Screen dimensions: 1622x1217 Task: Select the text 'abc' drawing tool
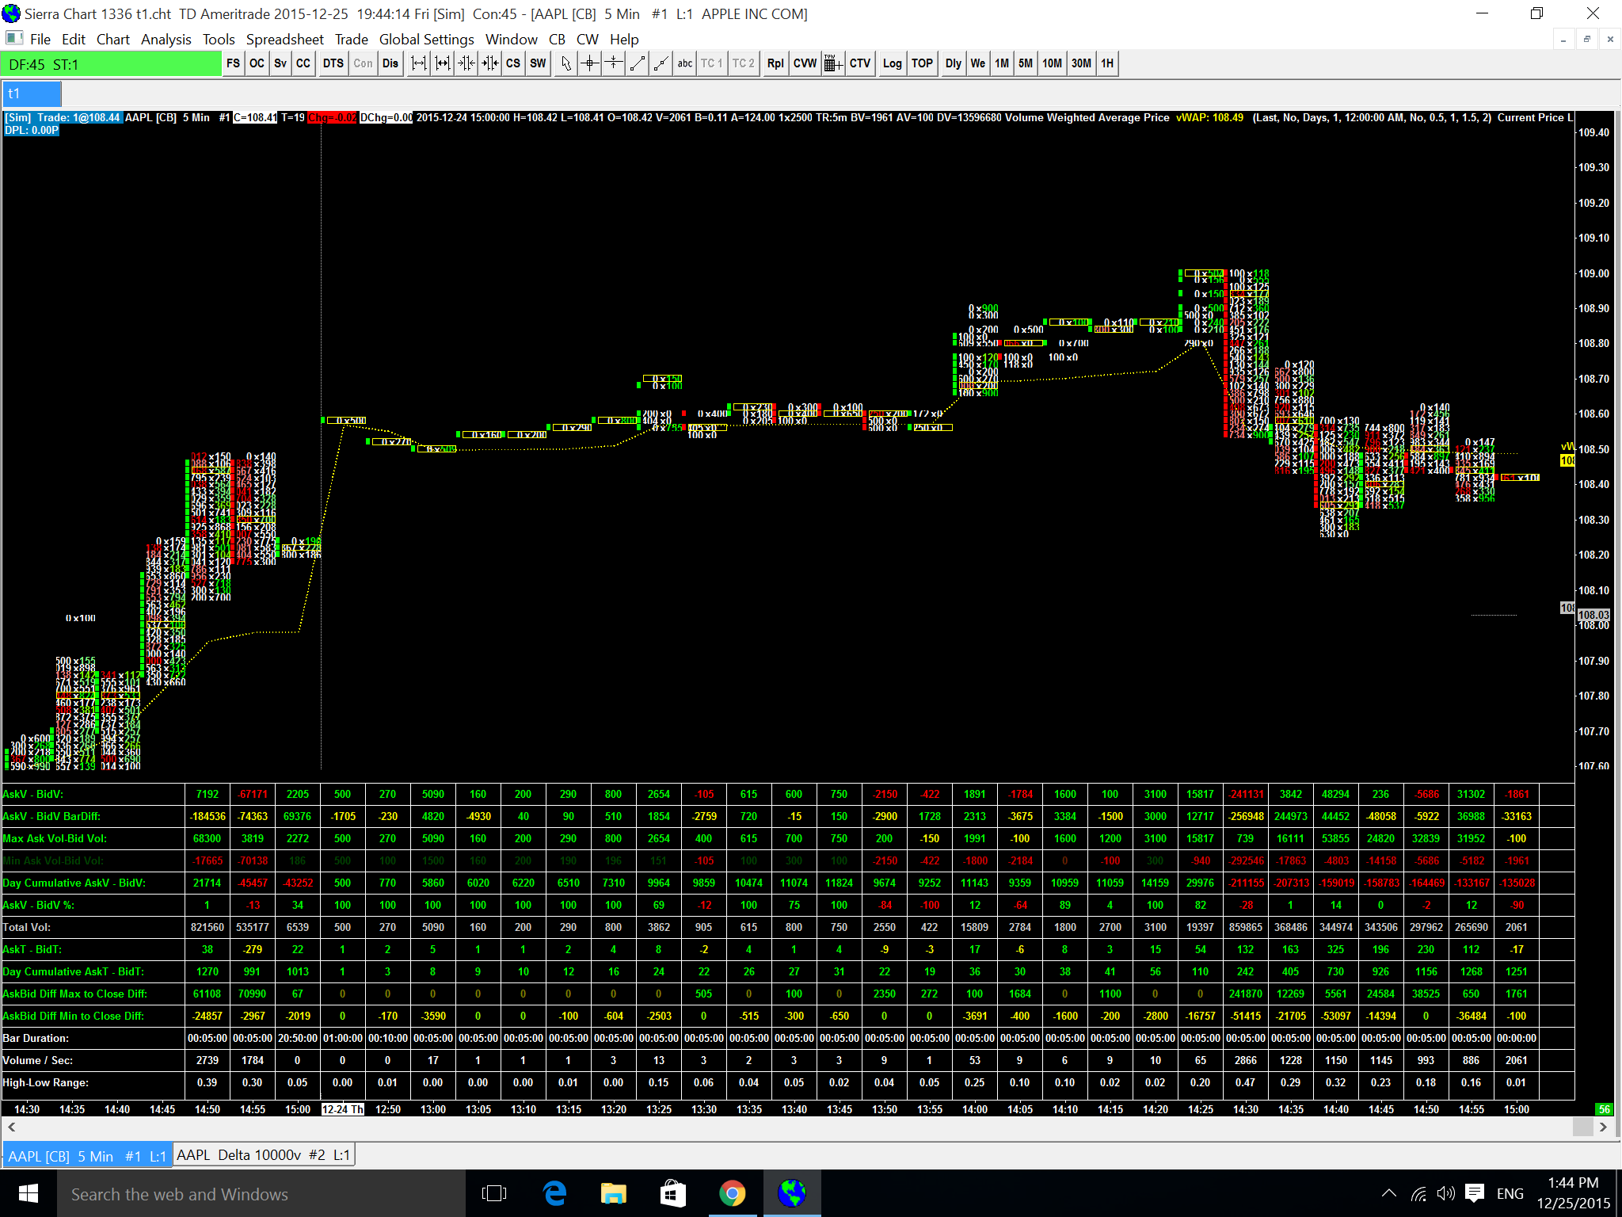(x=684, y=64)
